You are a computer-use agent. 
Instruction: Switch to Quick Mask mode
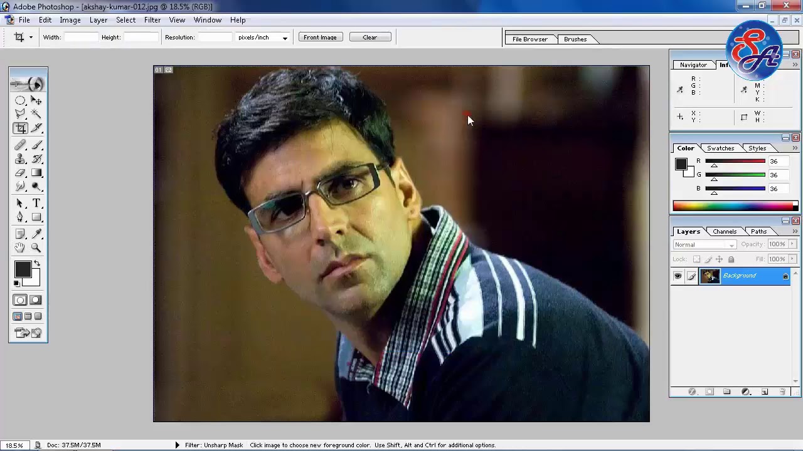(x=36, y=300)
